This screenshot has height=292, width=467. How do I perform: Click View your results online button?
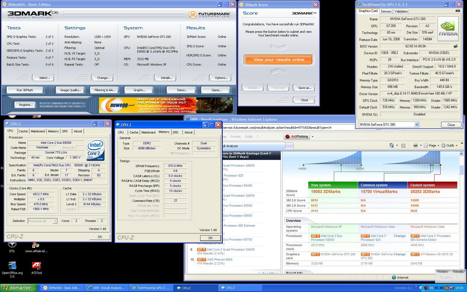[279, 59]
